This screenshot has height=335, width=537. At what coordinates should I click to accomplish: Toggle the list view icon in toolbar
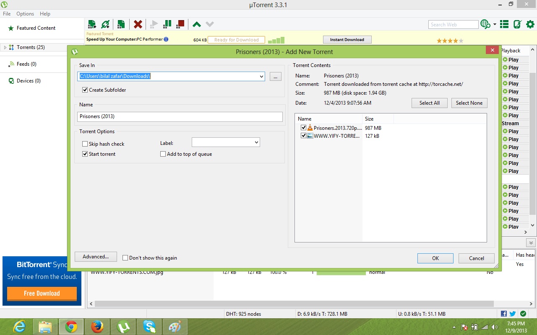coord(504,24)
